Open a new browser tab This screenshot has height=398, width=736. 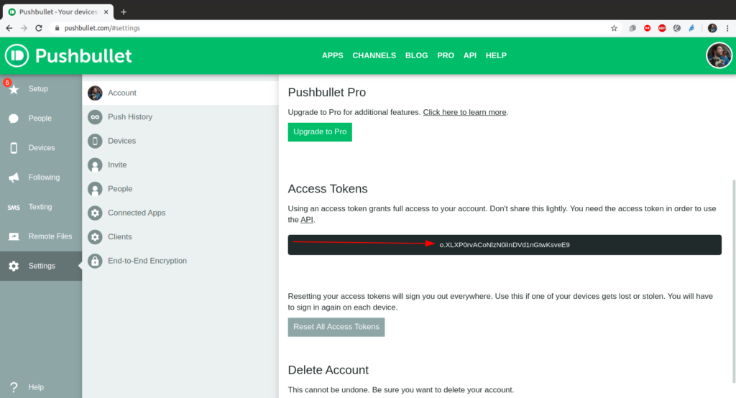point(124,11)
